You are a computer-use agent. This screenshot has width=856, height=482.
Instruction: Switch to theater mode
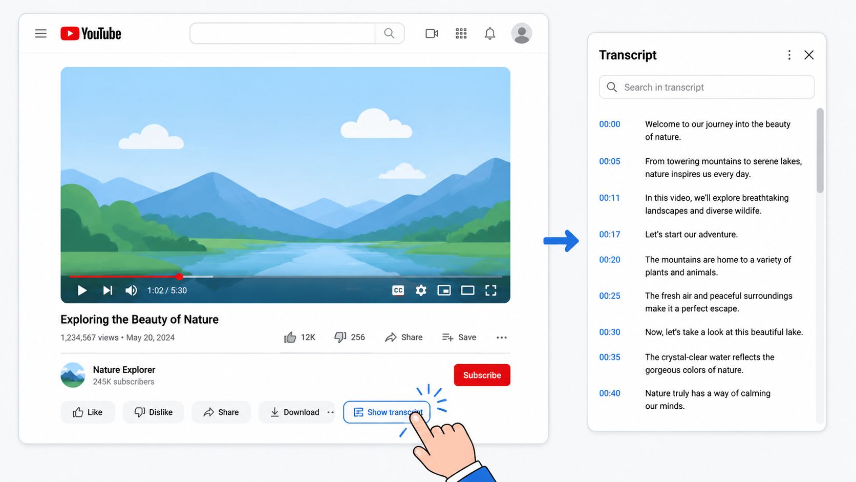(x=467, y=290)
